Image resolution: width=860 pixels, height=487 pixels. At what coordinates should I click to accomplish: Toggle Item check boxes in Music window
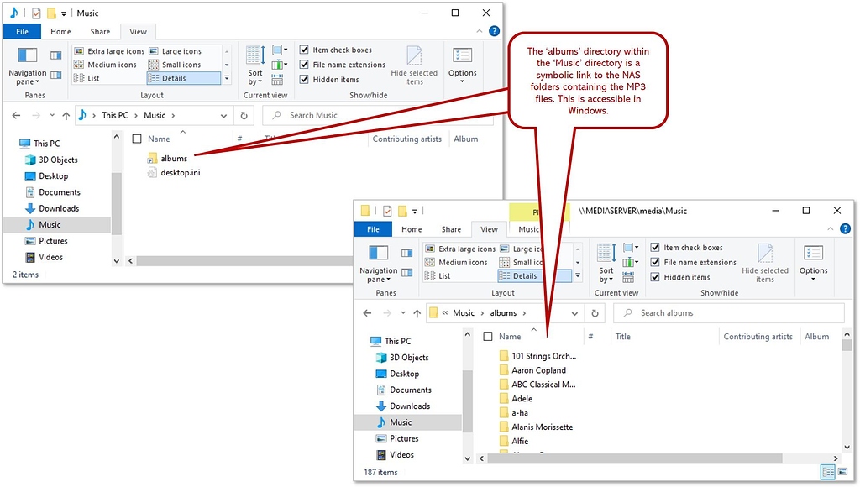[x=305, y=50]
